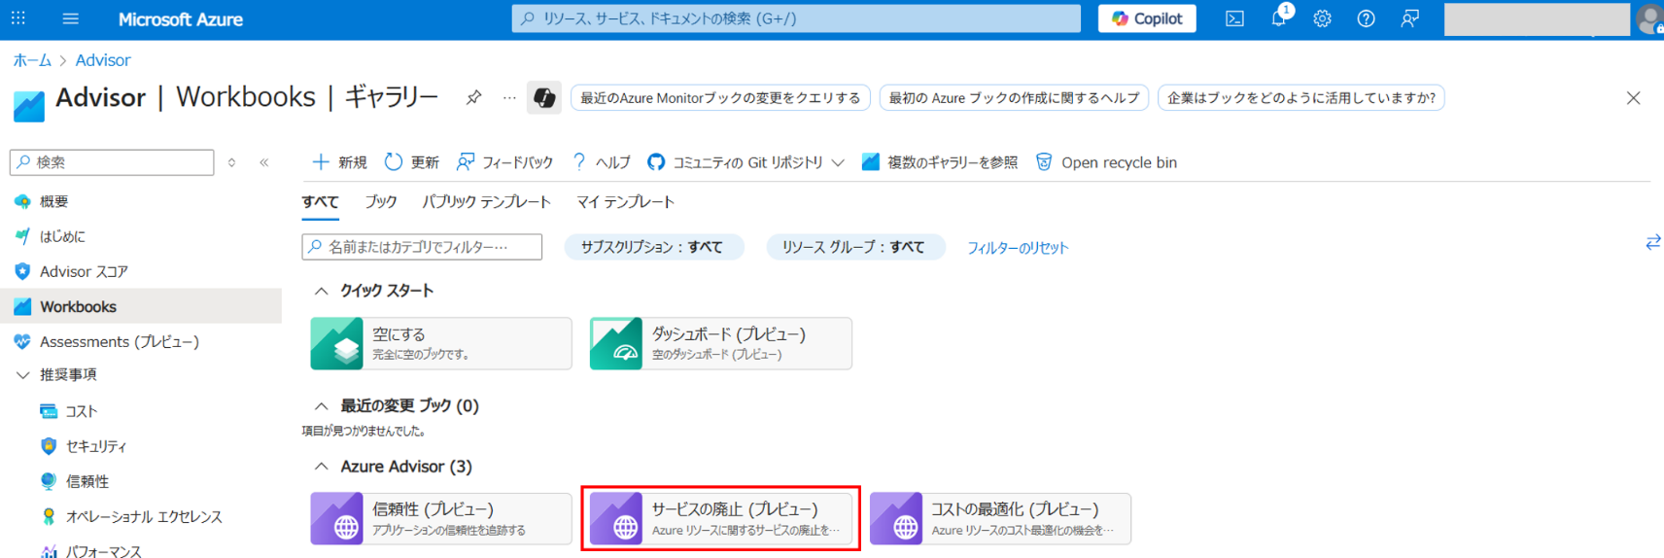Click the swap arrows icon at right edge
Viewport: 1664px width, 558px height.
tap(1652, 242)
